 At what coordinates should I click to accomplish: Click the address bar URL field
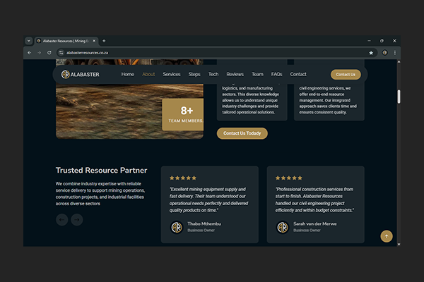pos(216,53)
